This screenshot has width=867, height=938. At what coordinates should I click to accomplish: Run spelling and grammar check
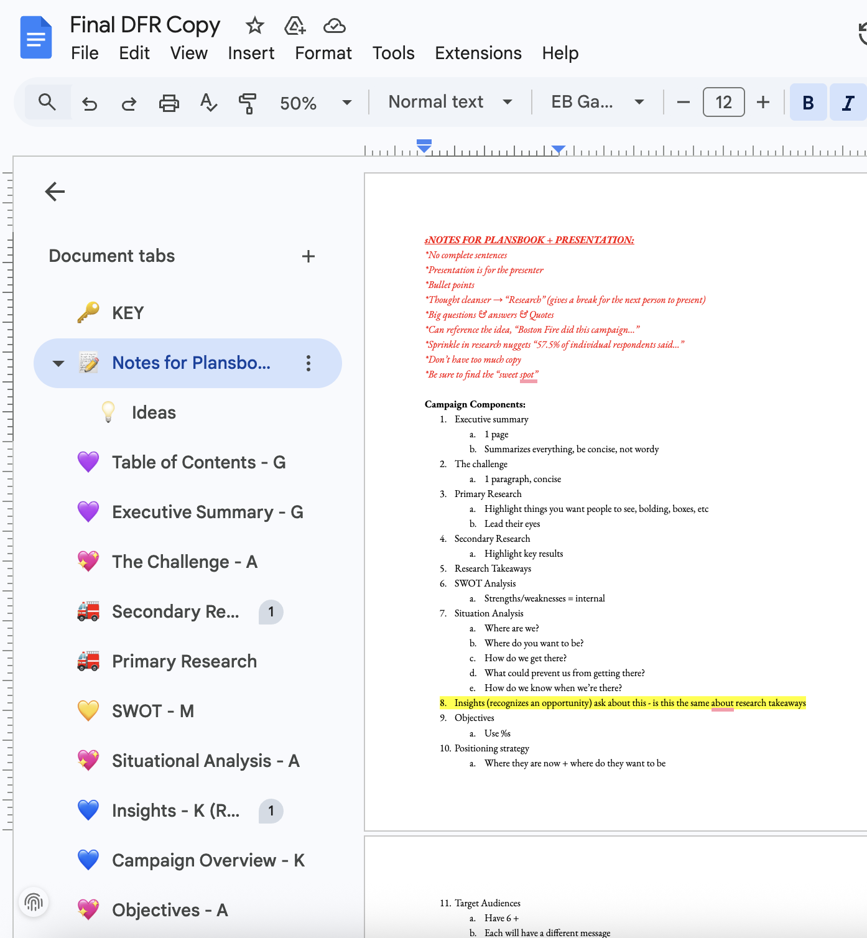point(208,103)
